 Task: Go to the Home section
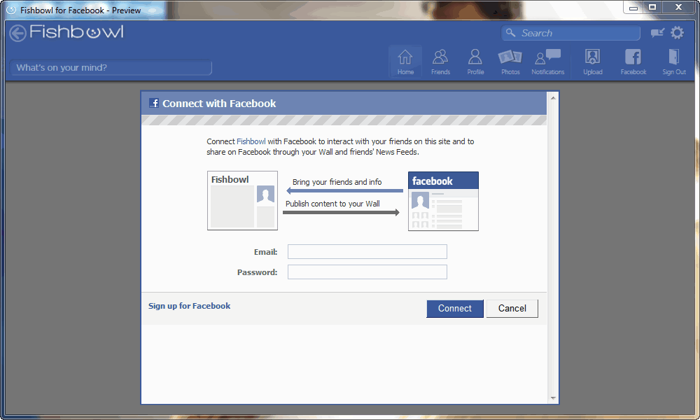point(405,62)
